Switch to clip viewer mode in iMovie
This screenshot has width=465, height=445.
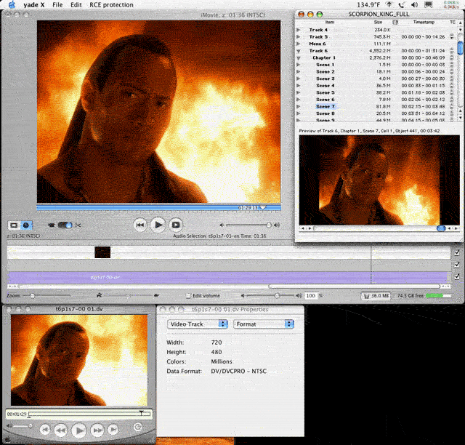point(14,225)
